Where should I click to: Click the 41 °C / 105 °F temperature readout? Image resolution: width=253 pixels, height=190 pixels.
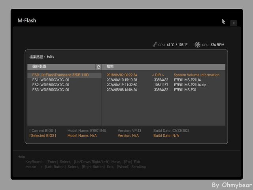tap(177, 45)
